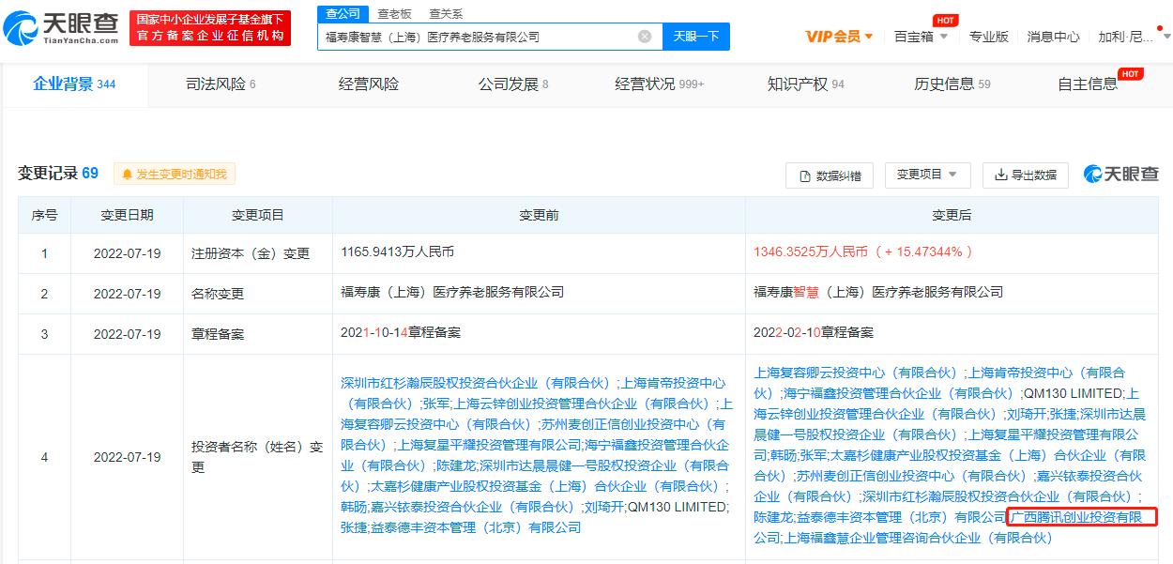Open the 刘琦开 link in 变更前 column
1173x564 pixels.
point(602,507)
